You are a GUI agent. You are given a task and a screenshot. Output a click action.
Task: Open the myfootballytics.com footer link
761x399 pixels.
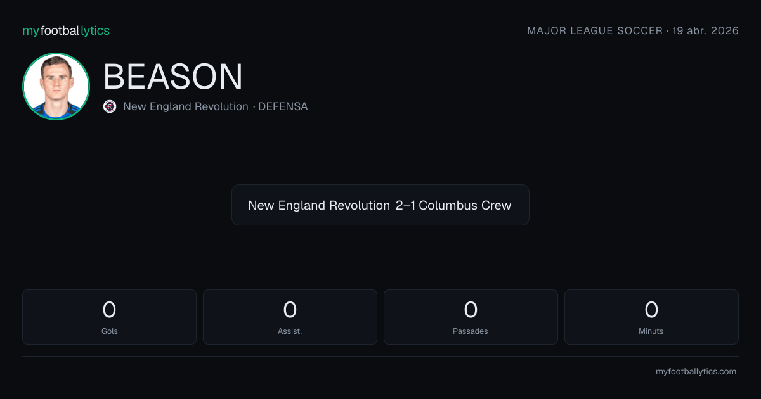point(696,372)
